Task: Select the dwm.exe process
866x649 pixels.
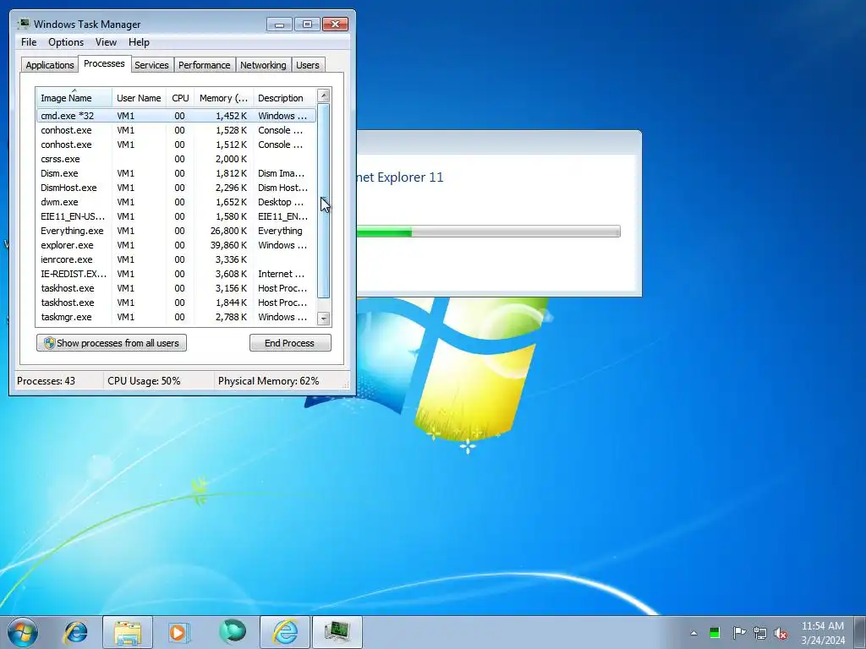Action: 176,202
